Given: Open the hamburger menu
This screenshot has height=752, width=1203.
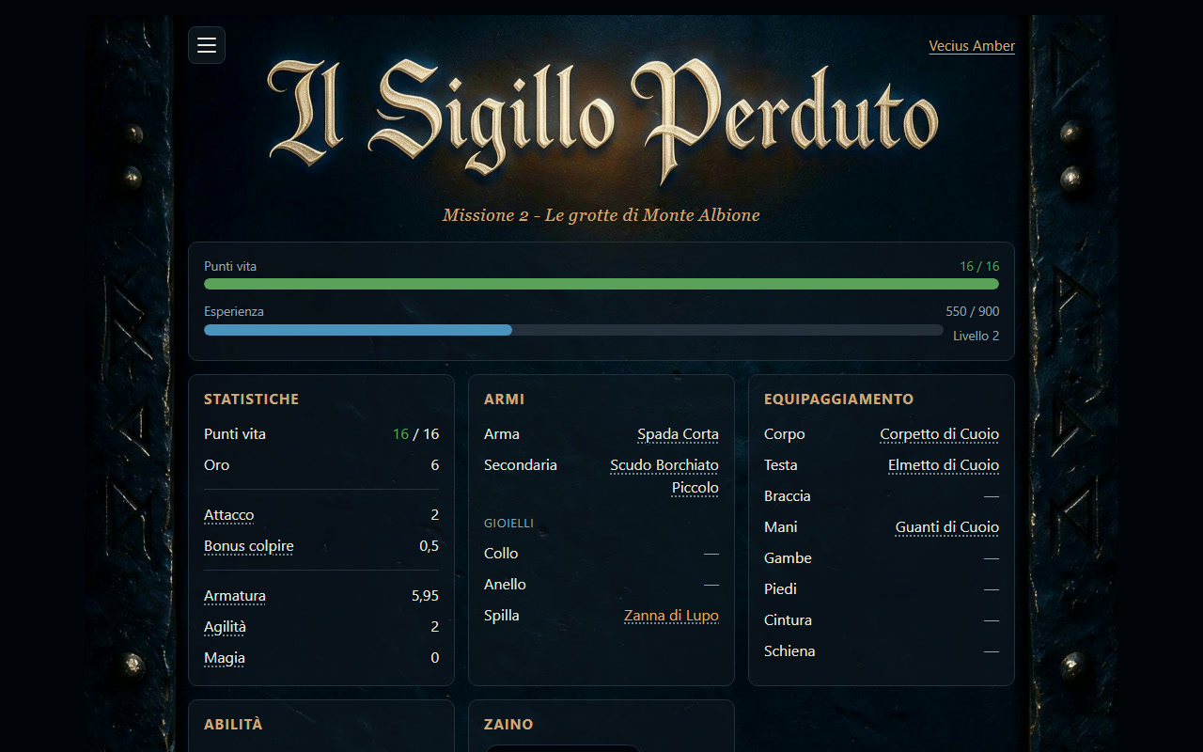Looking at the screenshot, I should tap(207, 45).
